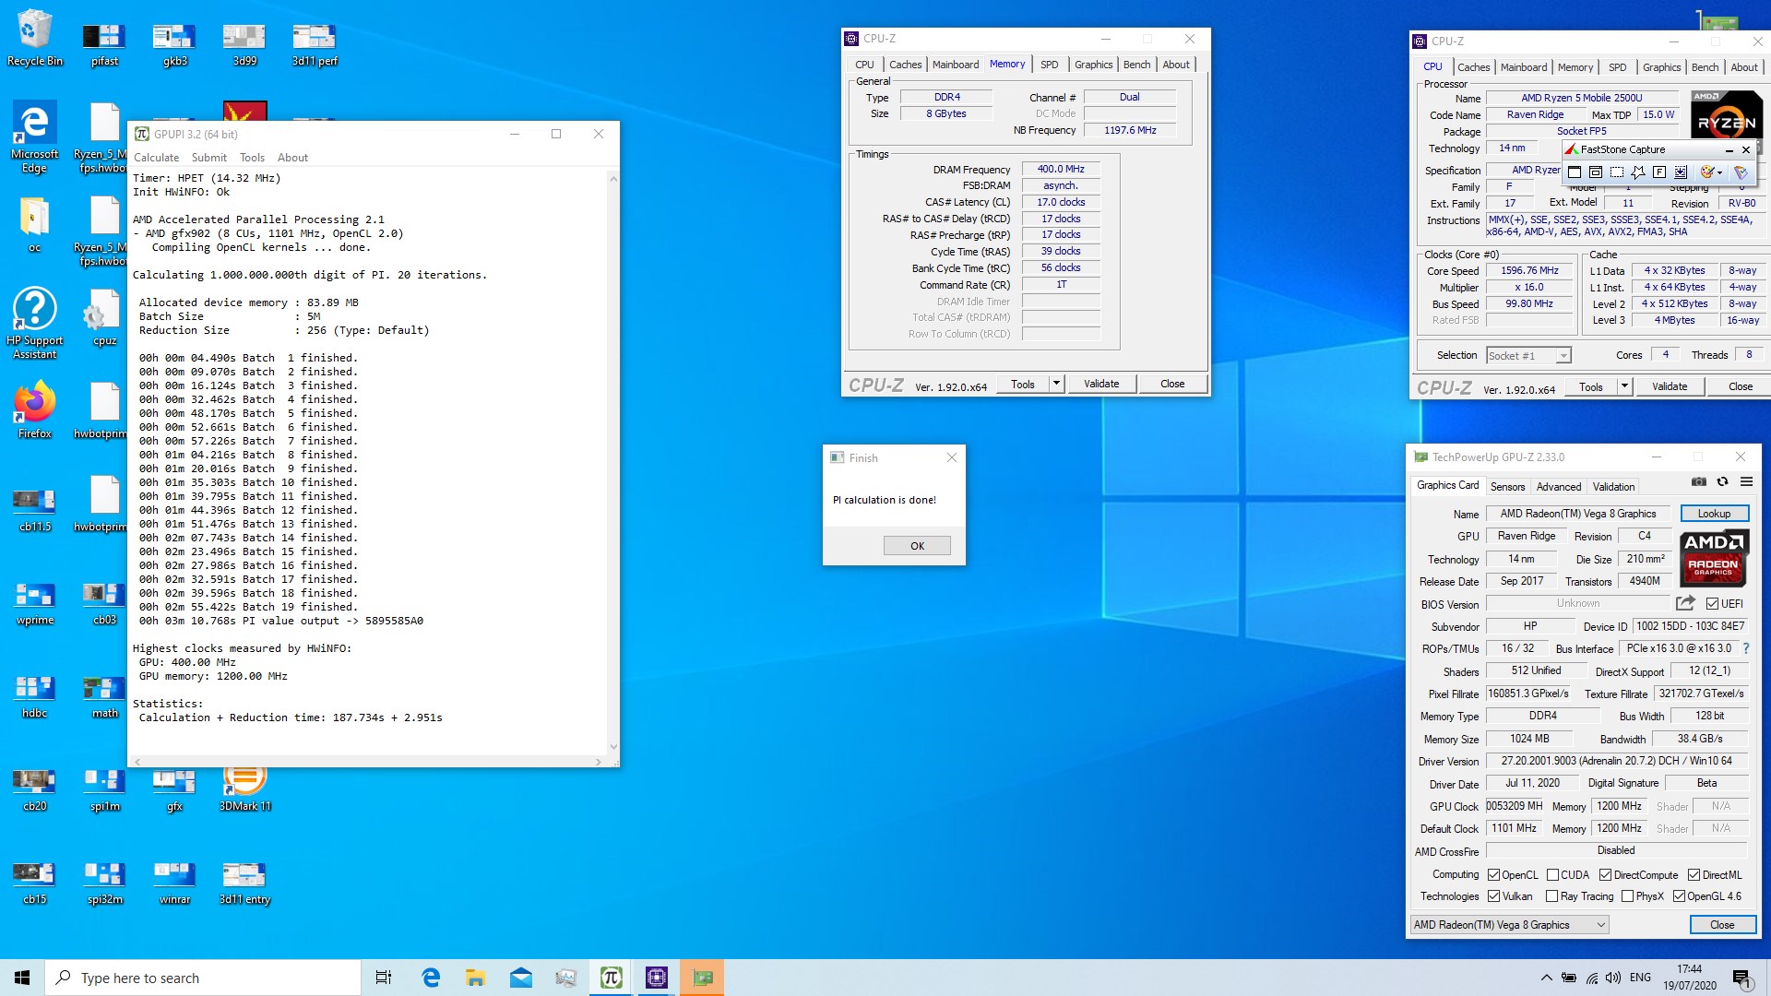Open FastStone output palette options
The width and height of the screenshot is (1771, 996).
[x=1711, y=172]
